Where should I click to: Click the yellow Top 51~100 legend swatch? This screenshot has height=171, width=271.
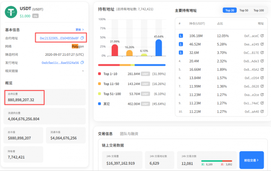(99, 94)
